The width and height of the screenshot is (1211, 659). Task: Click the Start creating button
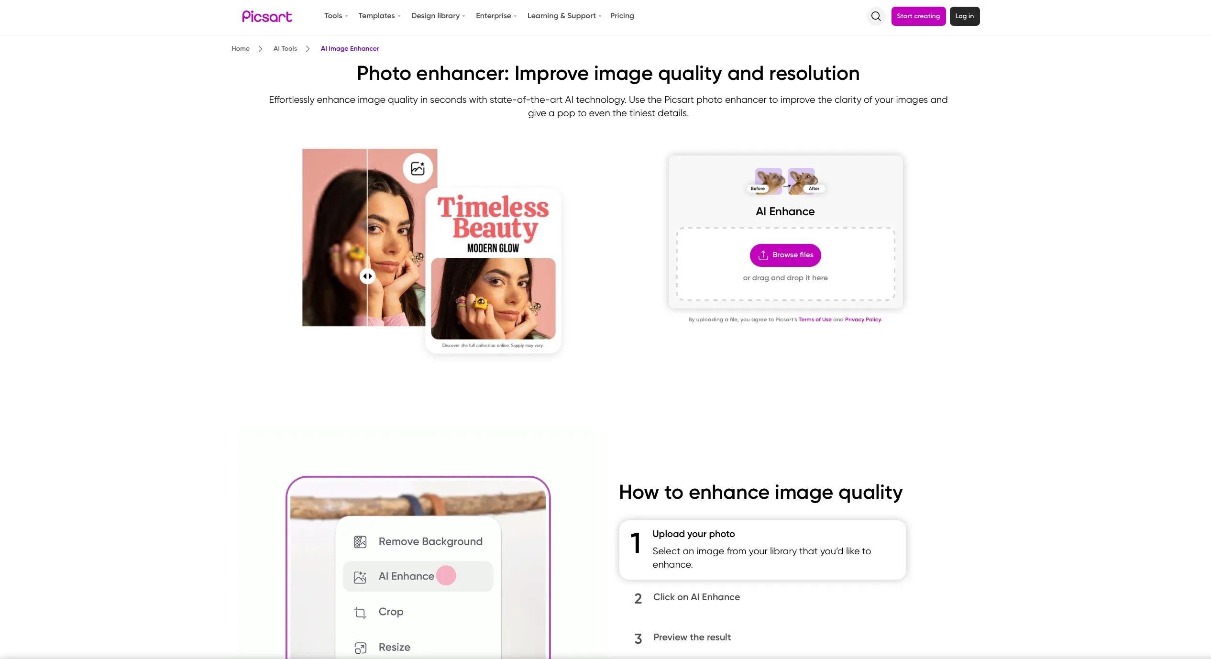tap(919, 16)
